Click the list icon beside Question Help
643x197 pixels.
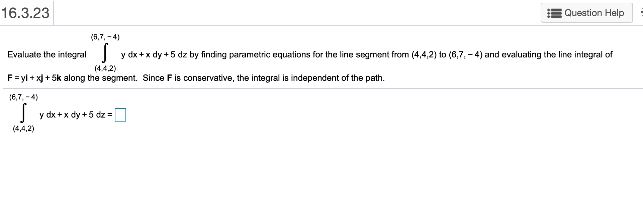pyautogui.click(x=554, y=13)
